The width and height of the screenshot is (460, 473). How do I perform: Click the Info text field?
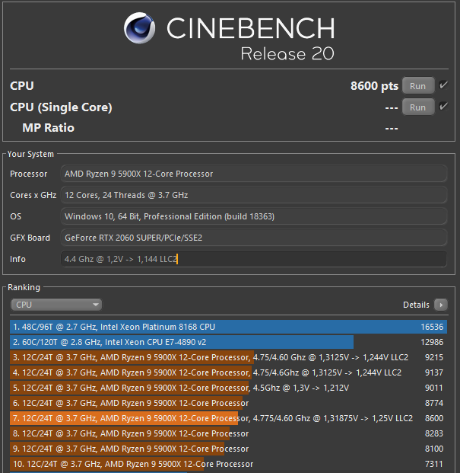pyautogui.click(x=253, y=259)
